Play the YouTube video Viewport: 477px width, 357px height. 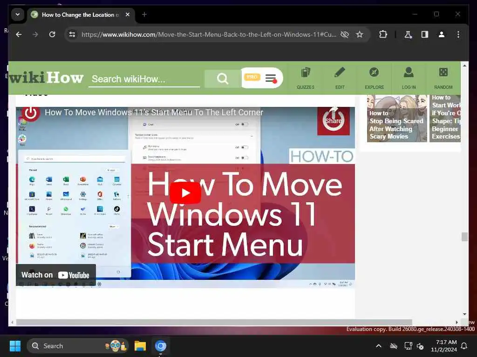click(x=185, y=193)
